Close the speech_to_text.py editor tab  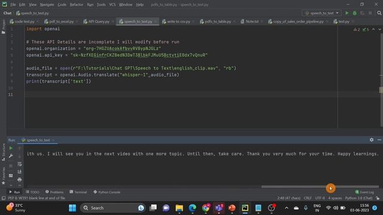point(156,21)
